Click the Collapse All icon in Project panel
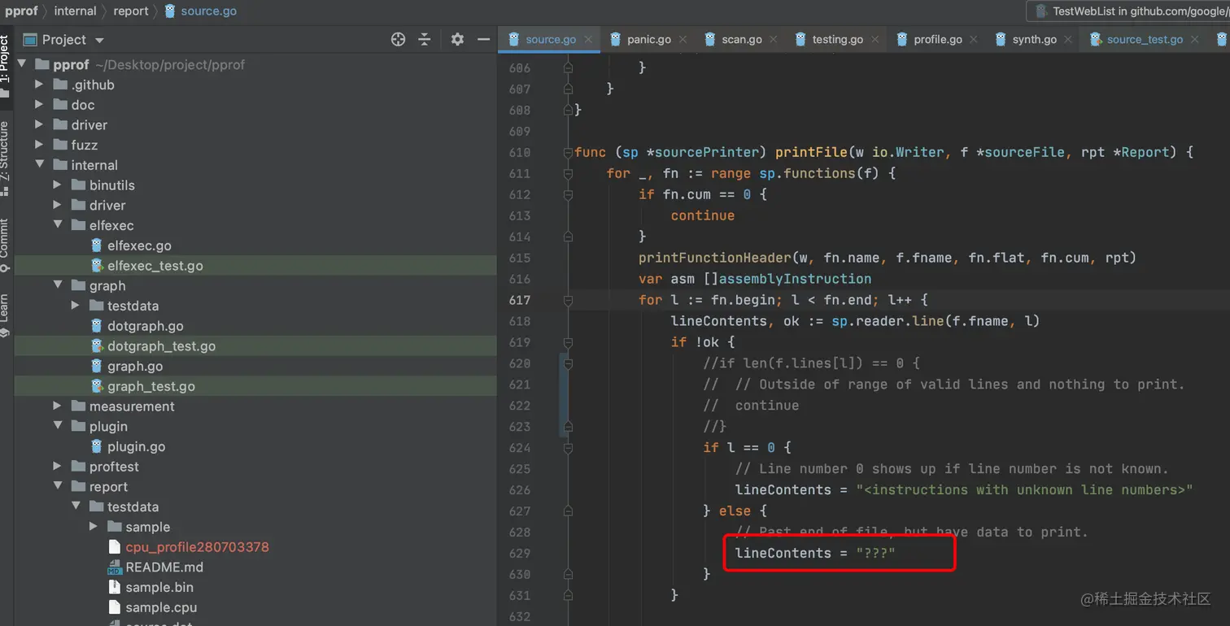1230x626 pixels. point(425,39)
